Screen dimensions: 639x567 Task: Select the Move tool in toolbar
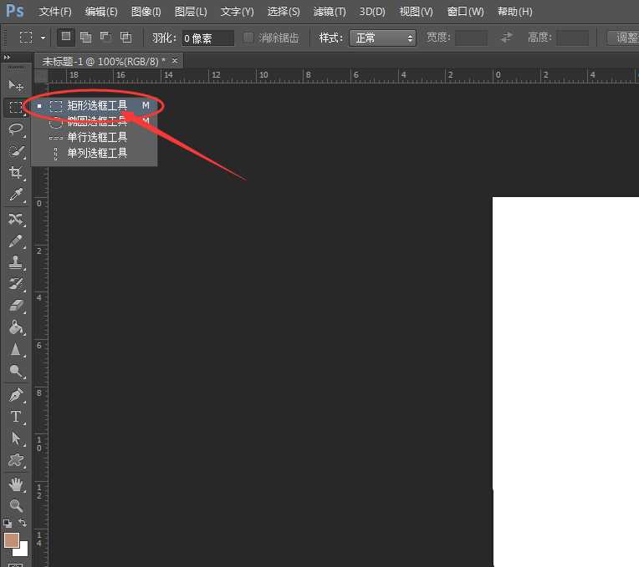(x=16, y=85)
